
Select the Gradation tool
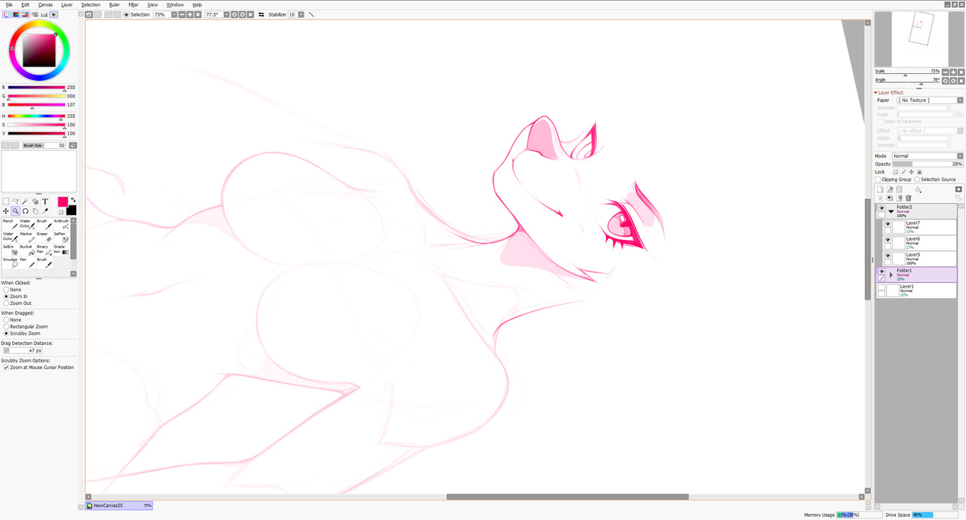tap(61, 249)
